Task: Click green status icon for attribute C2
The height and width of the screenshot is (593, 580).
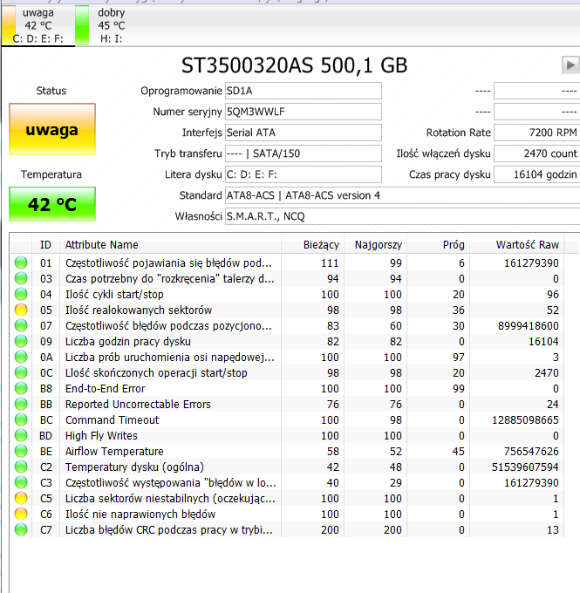Action: [x=21, y=467]
